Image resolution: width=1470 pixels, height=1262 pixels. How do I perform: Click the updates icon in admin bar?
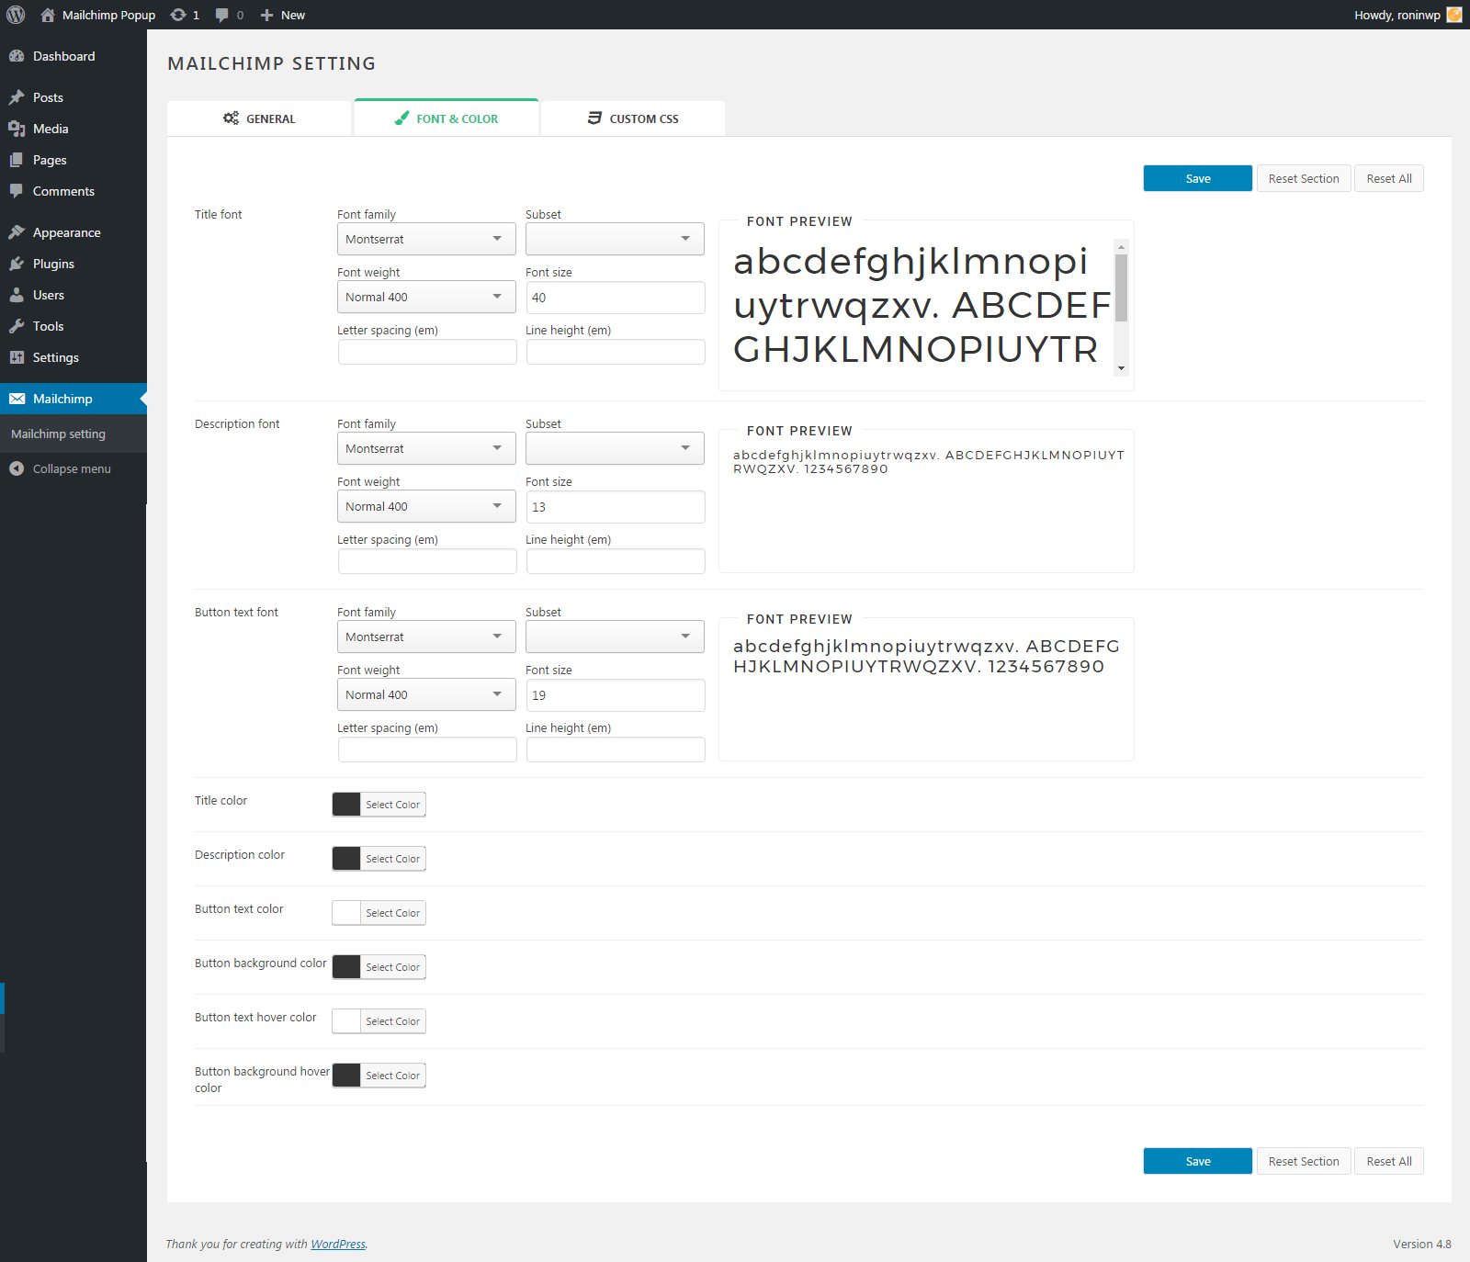(x=178, y=15)
